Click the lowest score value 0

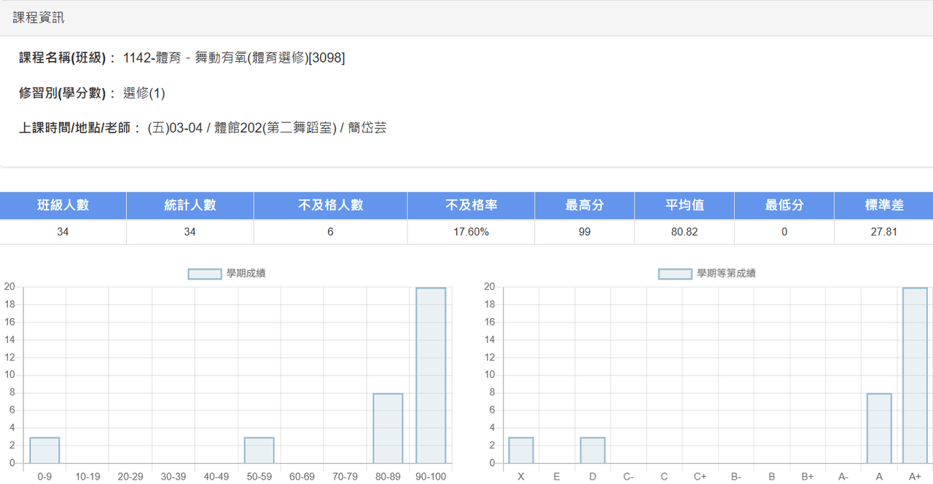[x=784, y=231]
